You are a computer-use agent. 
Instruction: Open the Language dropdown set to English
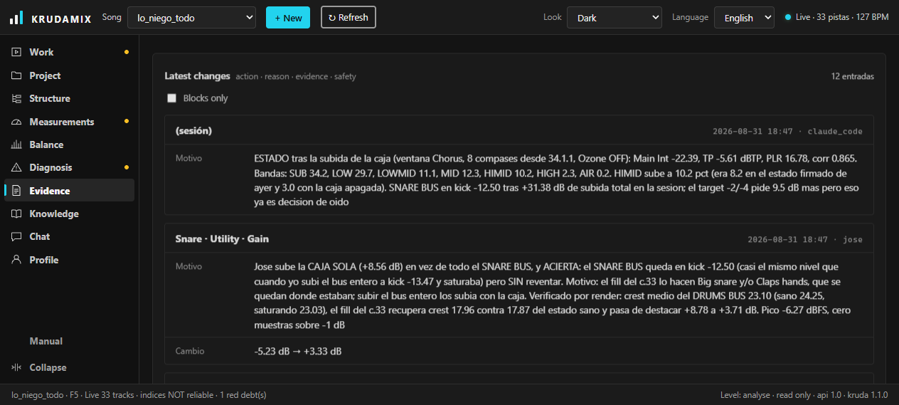click(x=744, y=18)
